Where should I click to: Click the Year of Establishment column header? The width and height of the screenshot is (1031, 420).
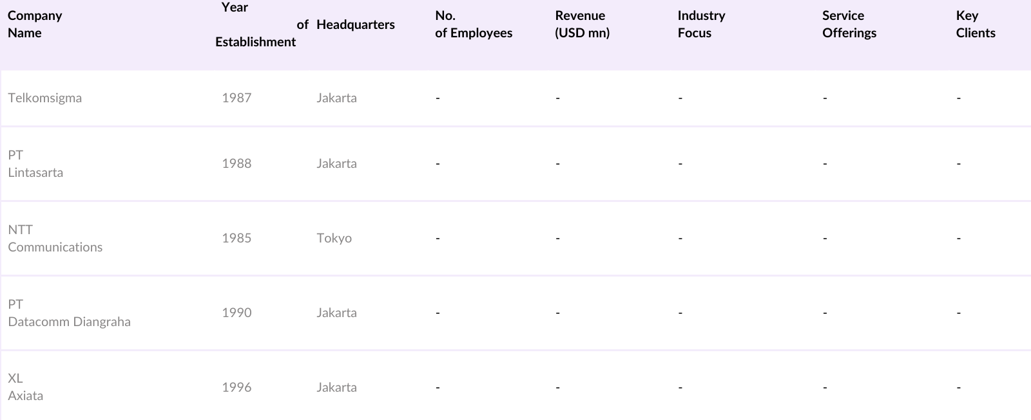click(255, 24)
